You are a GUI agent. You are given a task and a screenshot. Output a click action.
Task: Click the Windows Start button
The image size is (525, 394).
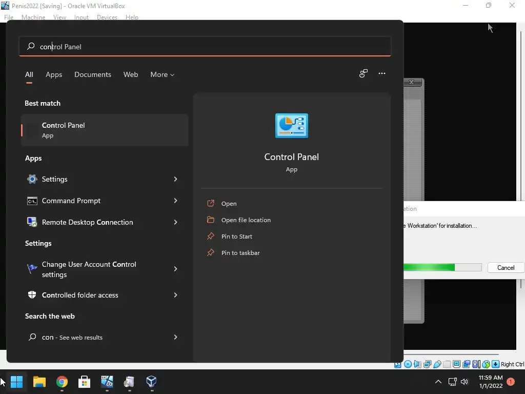[16, 382]
